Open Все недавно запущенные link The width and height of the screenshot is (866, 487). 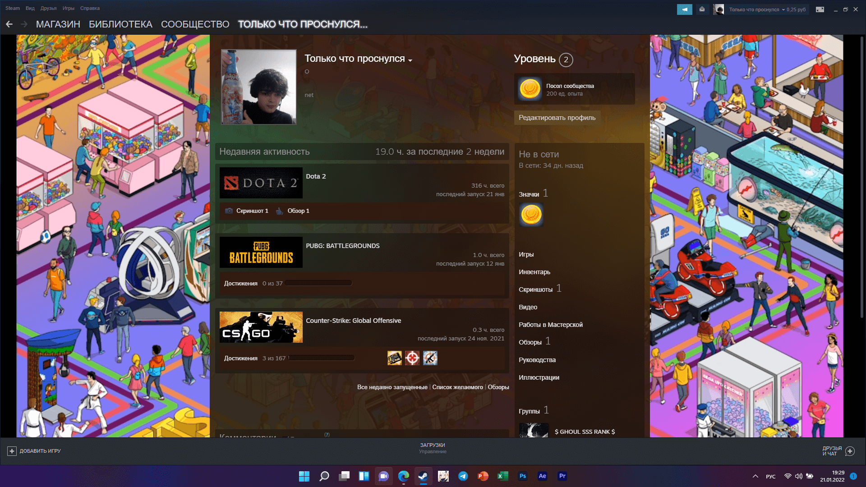(x=392, y=387)
